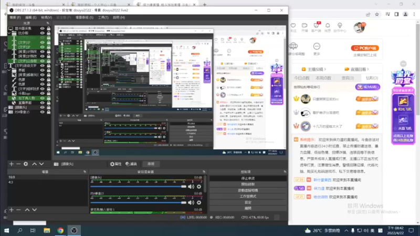Toggle visibility of [摄像头] source
The image size is (420, 236).
[x=43, y=108]
